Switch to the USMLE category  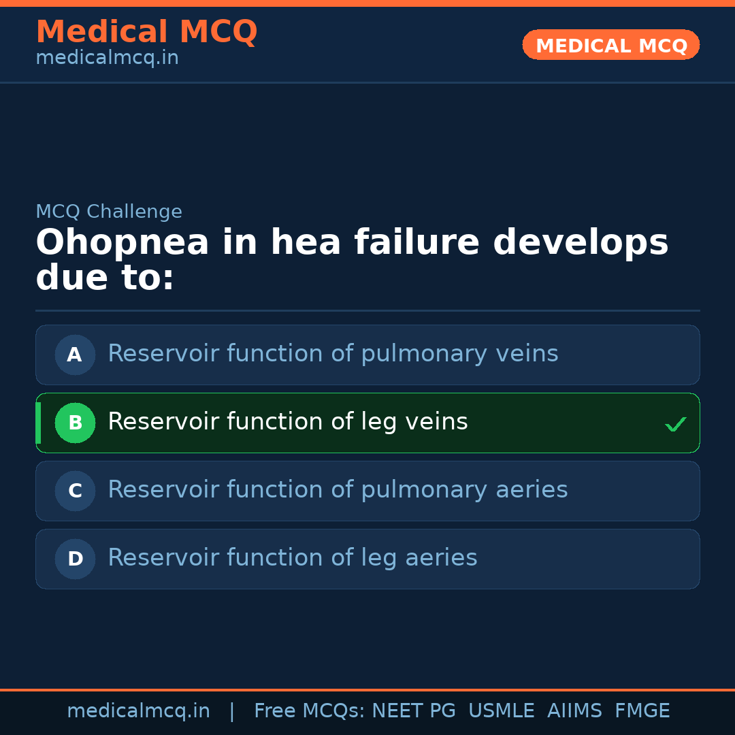pyautogui.click(x=502, y=710)
